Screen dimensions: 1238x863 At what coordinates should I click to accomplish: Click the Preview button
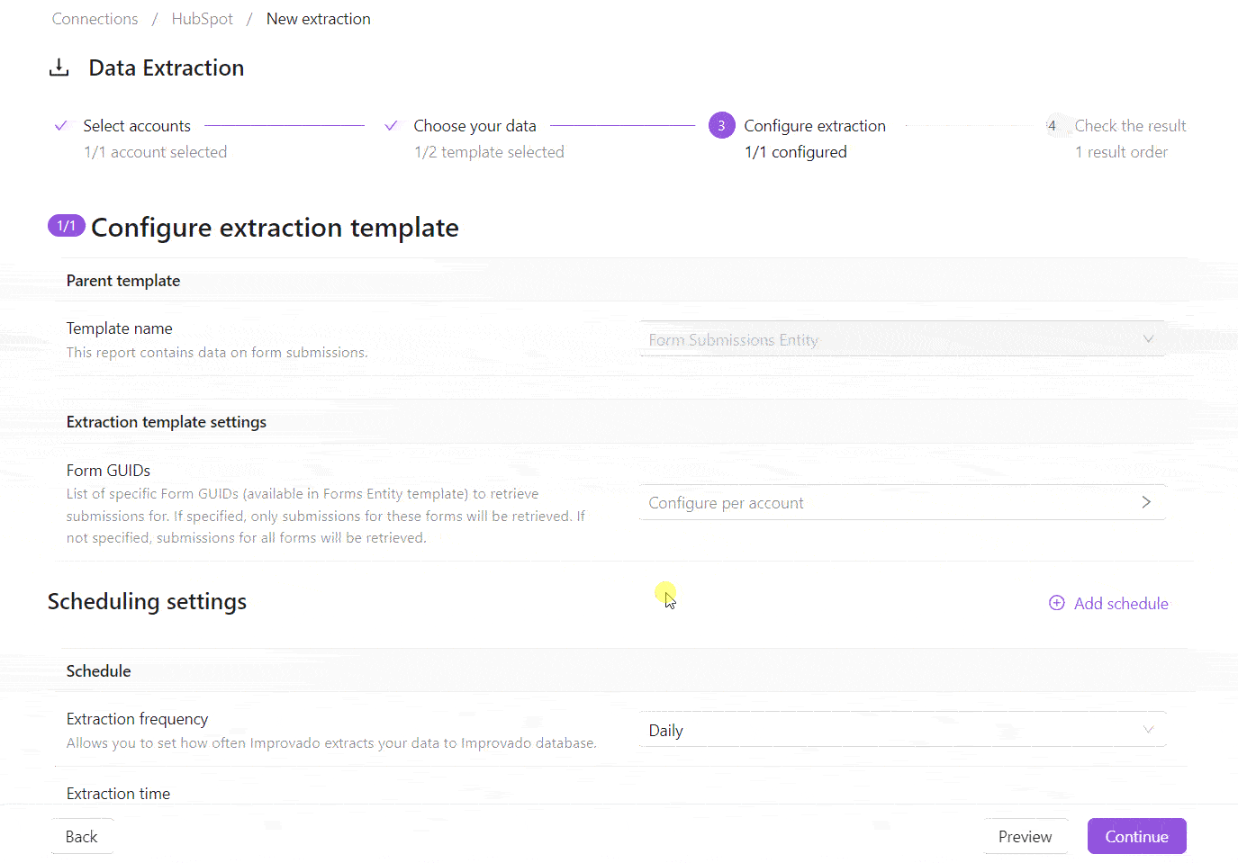pyautogui.click(x=1025, y=836)
